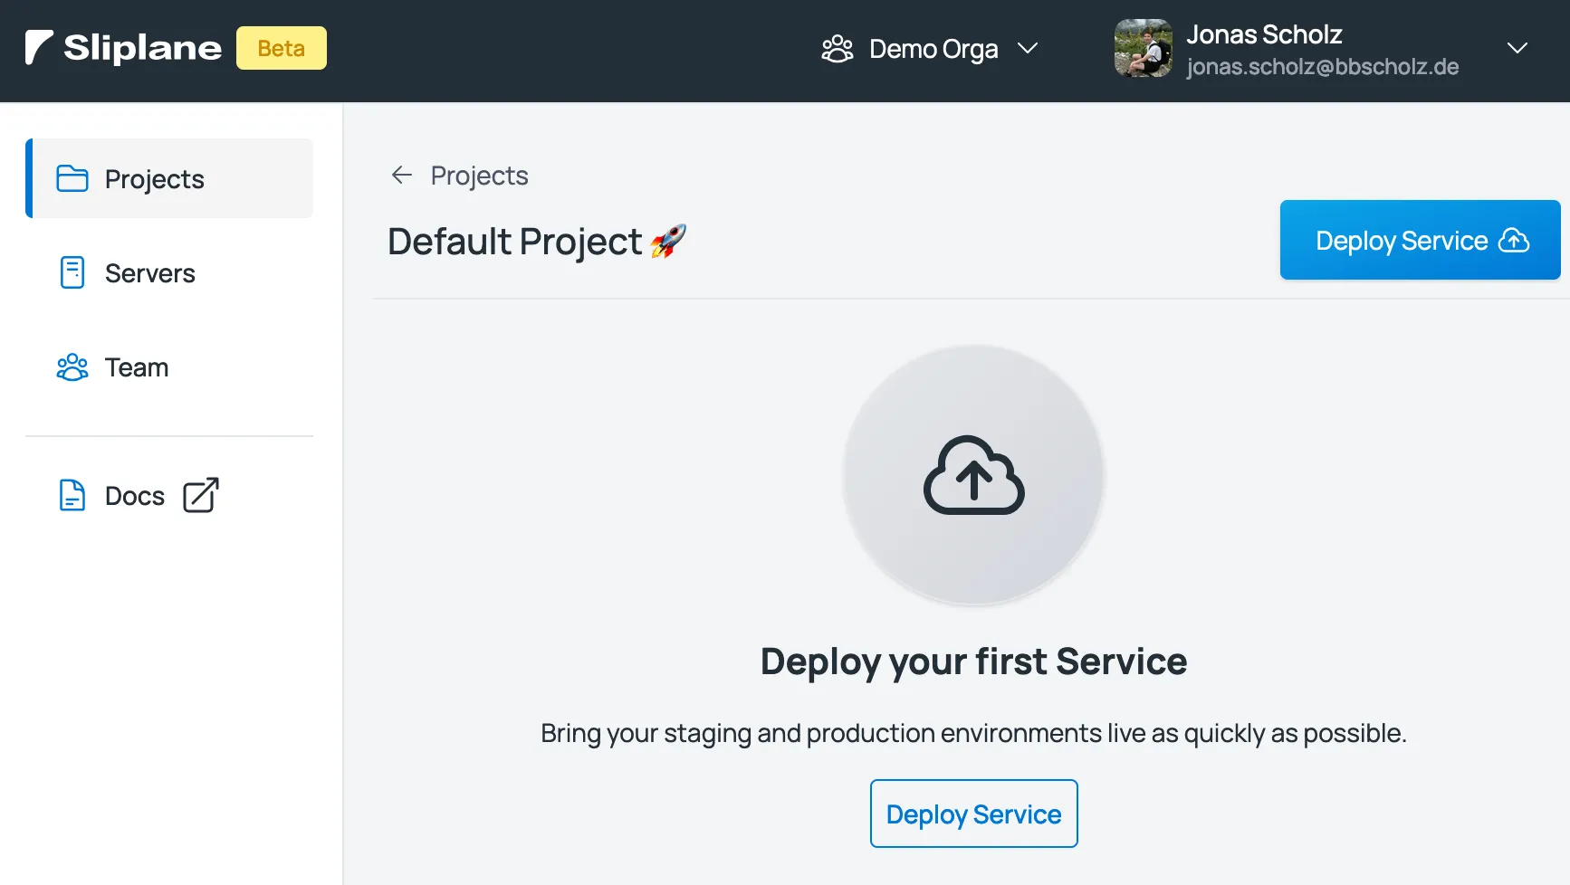The height and width of the screenshot is (885, 1570).
Task: Open the Team page from sidebar
Action: click(x=137, y=367)
